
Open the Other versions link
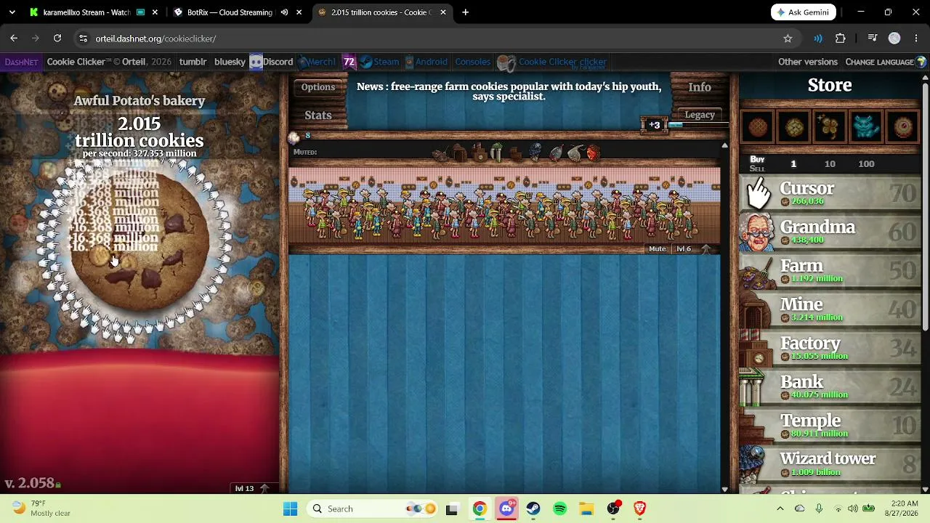(808, 62)
